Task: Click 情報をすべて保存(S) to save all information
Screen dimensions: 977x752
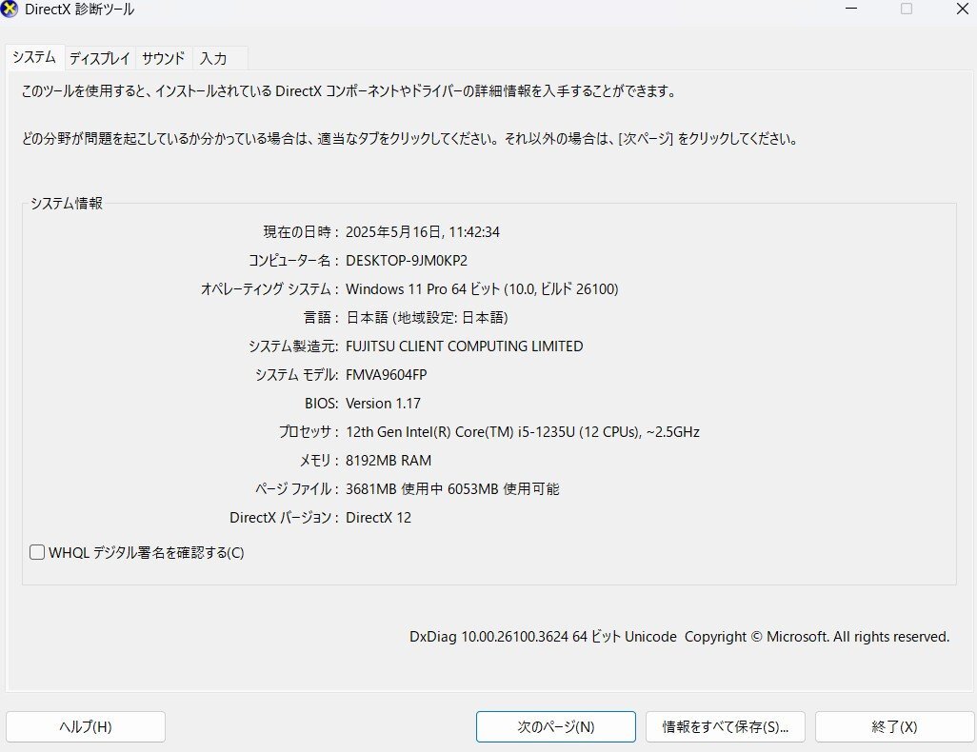Action: [725, 726]
